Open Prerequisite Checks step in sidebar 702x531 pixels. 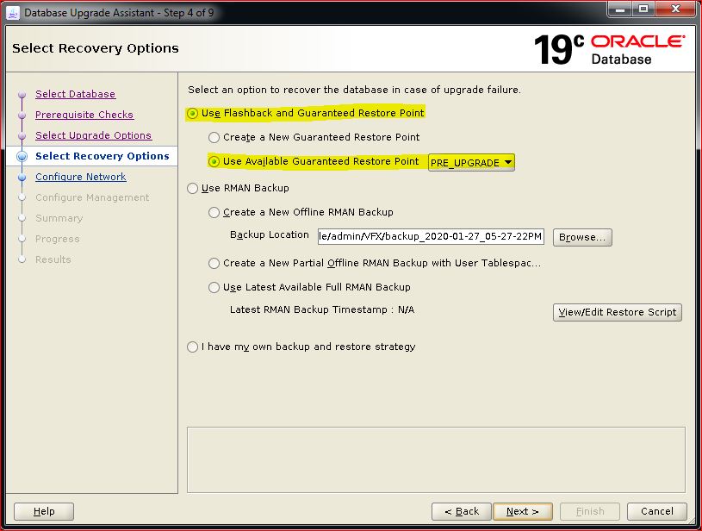tap(84, 115)
